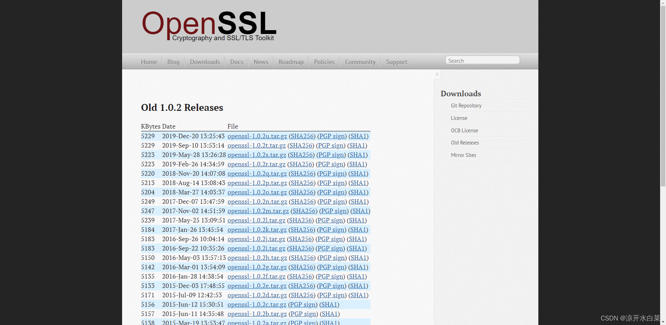This screenshot has width=666, height=325.
Task: Open SHA1 for openssl-1.0.2b
Action: pyautogui.click(x=330, y=314)
